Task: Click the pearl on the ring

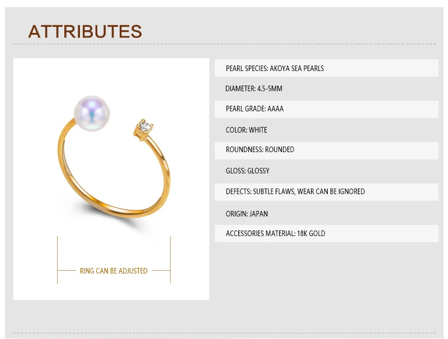Action: click(92, 113)
